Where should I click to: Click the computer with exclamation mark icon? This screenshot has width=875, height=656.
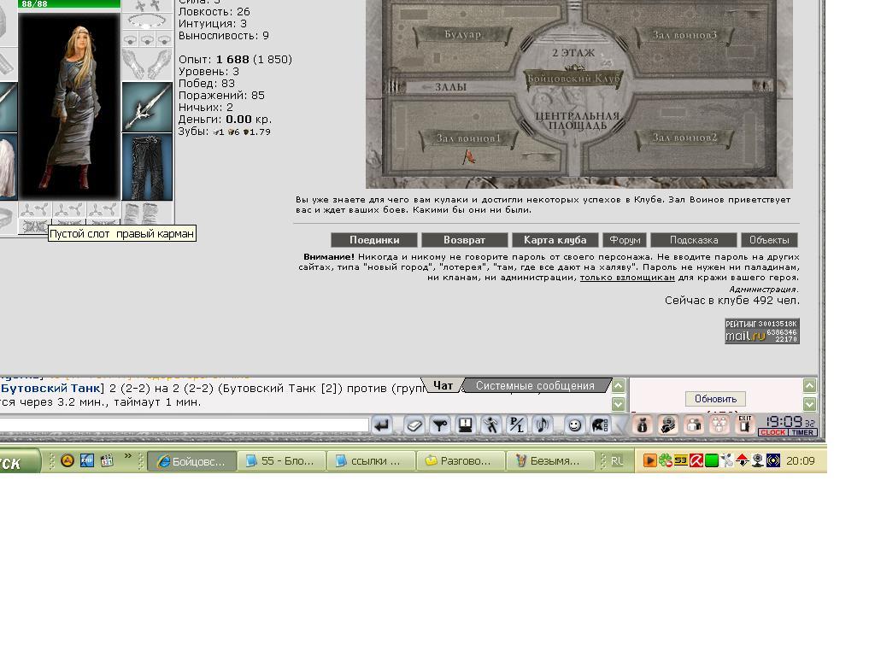(x=466, y=425)
